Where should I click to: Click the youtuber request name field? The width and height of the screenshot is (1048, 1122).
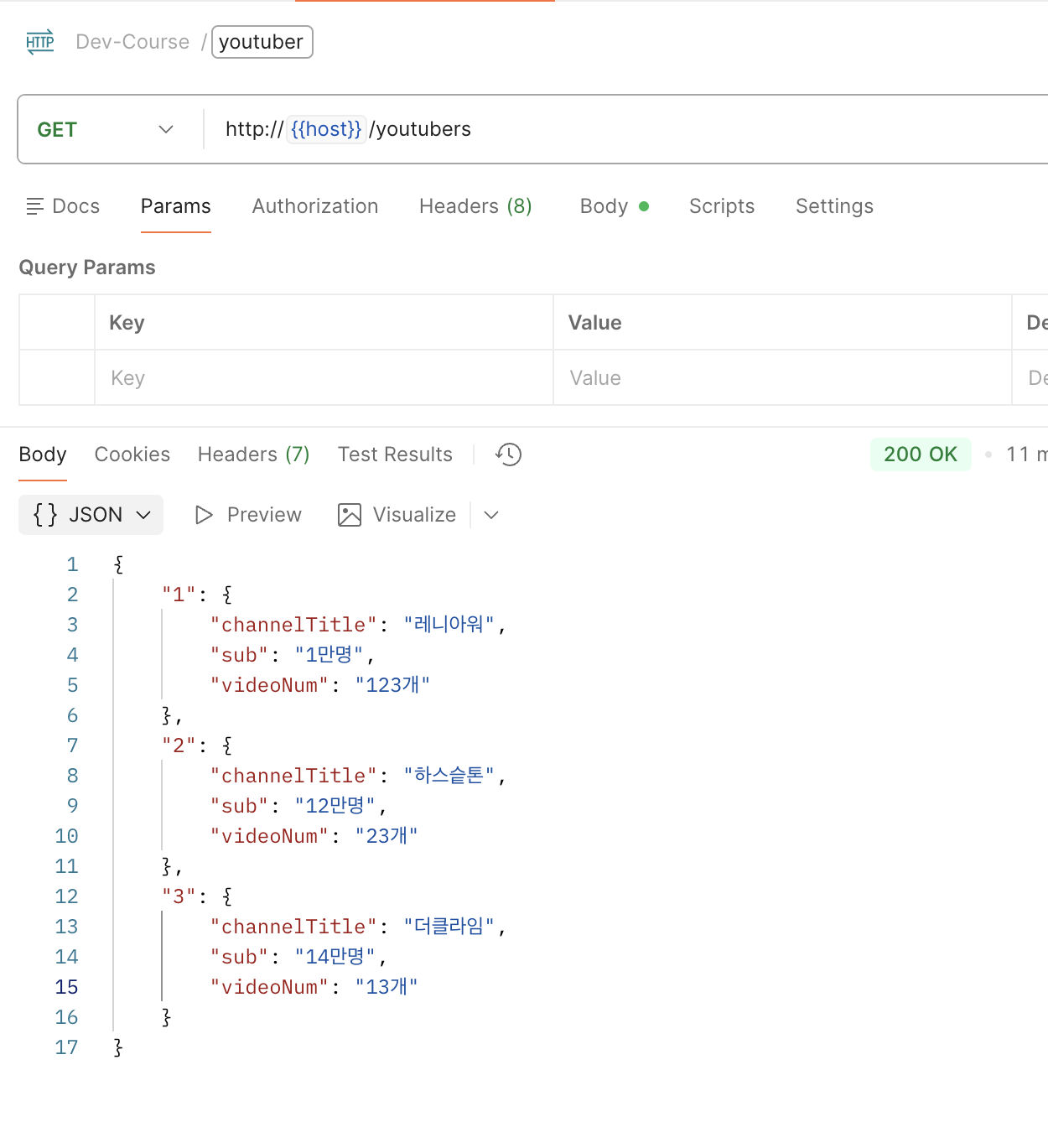tap(262, 42)
